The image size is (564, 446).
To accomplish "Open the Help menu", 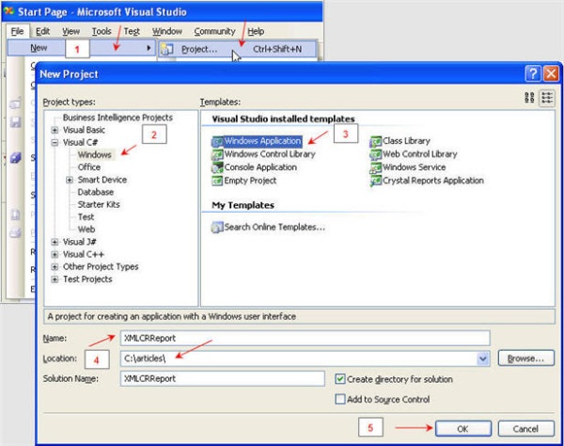I will click(x=256, y=31).
